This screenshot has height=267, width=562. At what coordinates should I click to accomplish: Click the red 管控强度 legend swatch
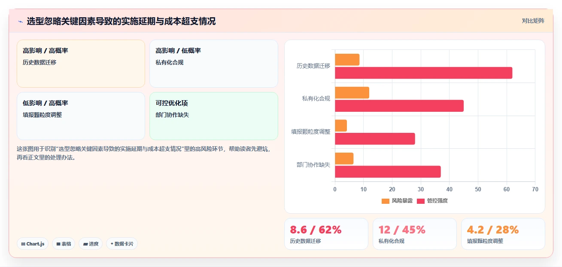click(x=420, y=201)
